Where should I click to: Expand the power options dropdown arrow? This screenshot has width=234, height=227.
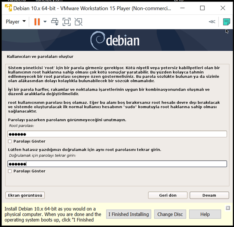click(x=45, y=22)
